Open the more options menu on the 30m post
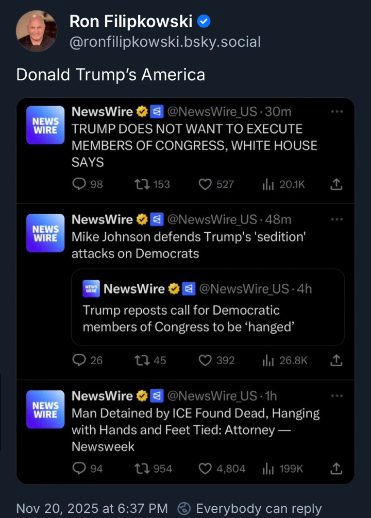 (336, 111)
